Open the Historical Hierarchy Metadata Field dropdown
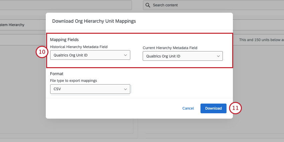The height and width of the screenshot is (142, 284). point(90,55)
